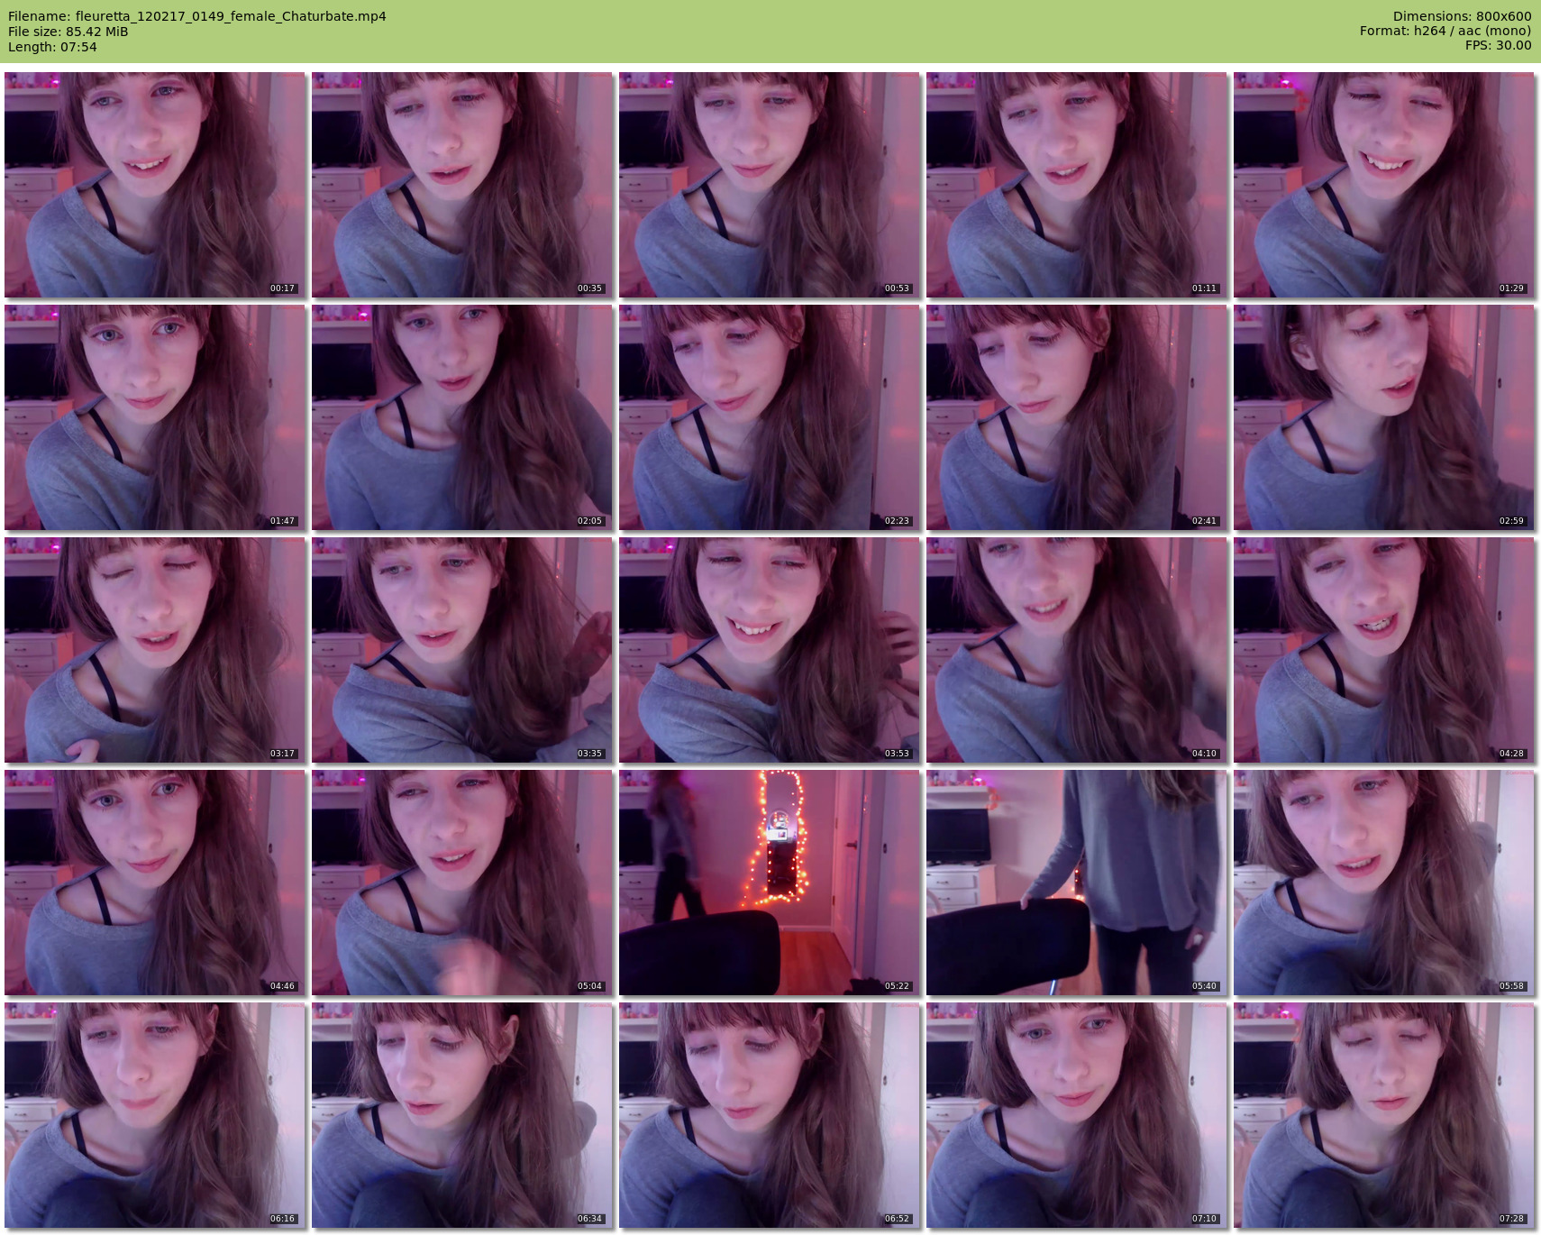Viewport: 1541px width, 1235px height.
Task: Select the 02:23 thumbnail
Action: [x=769, y=417]
